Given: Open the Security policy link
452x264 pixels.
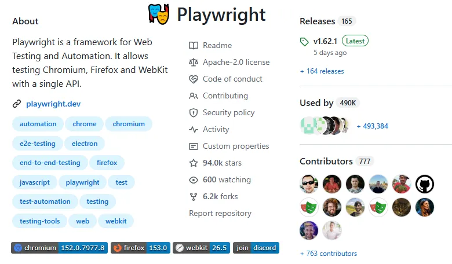Looking at the screenshot, I should (x=228, y=112).
